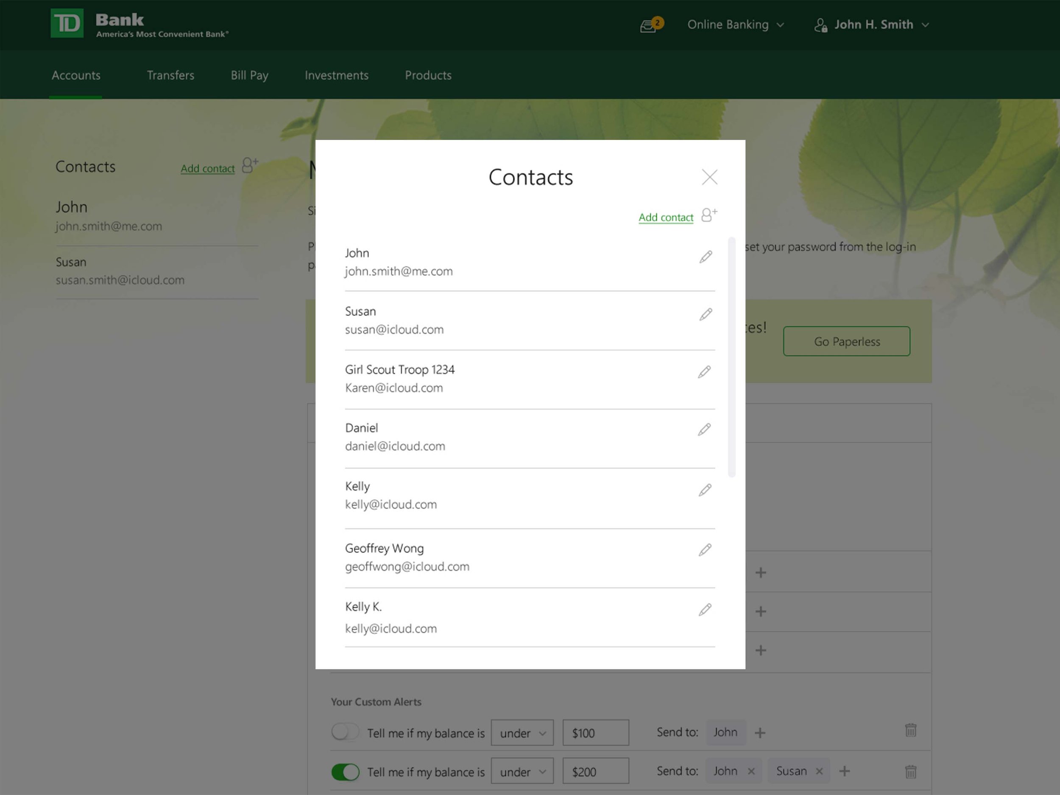Open the under dropdown for $200 alert
The width and height of the screenshot is (1060, 795).
(522, 771)
